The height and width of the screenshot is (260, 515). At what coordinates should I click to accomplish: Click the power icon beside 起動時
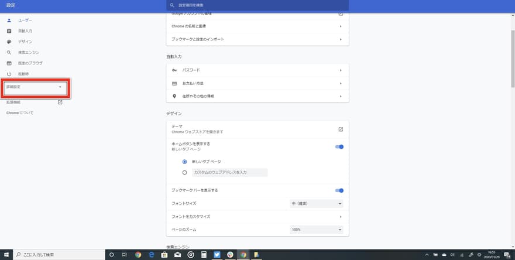tap(9, 74)
